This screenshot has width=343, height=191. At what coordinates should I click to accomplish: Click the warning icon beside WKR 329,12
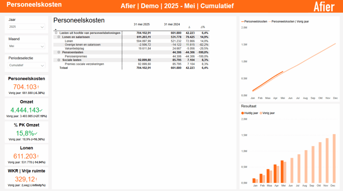pyautogui.click(x=37, y=179)
